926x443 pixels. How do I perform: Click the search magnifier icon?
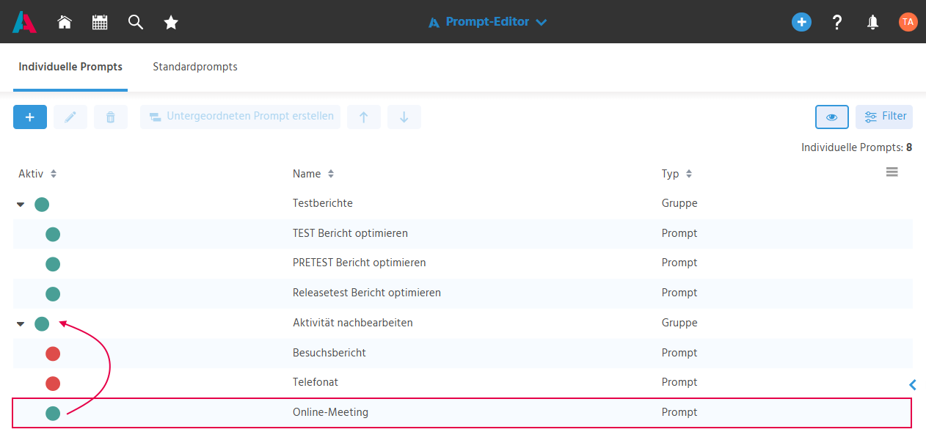[x=135, y=22]
